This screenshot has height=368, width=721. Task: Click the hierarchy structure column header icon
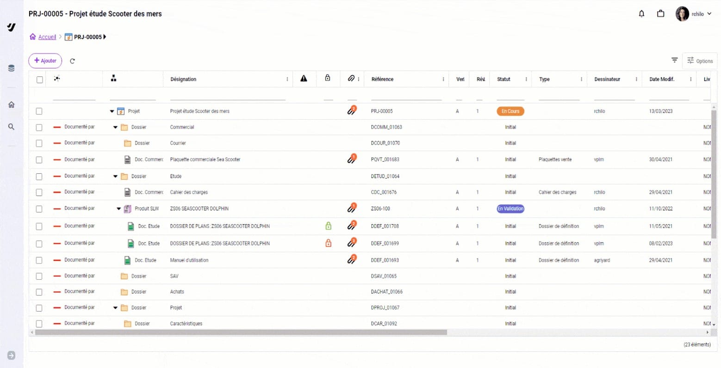coord(113,79)
